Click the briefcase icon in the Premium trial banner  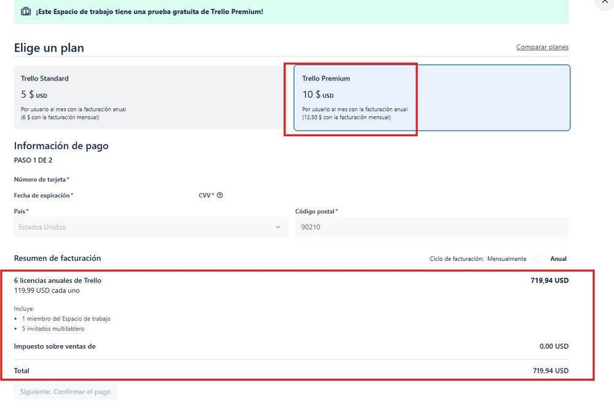[26, 11]
